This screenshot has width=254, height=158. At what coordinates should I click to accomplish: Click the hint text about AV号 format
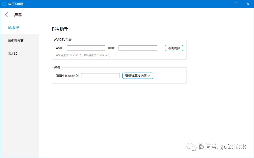[x=83, y=55]
